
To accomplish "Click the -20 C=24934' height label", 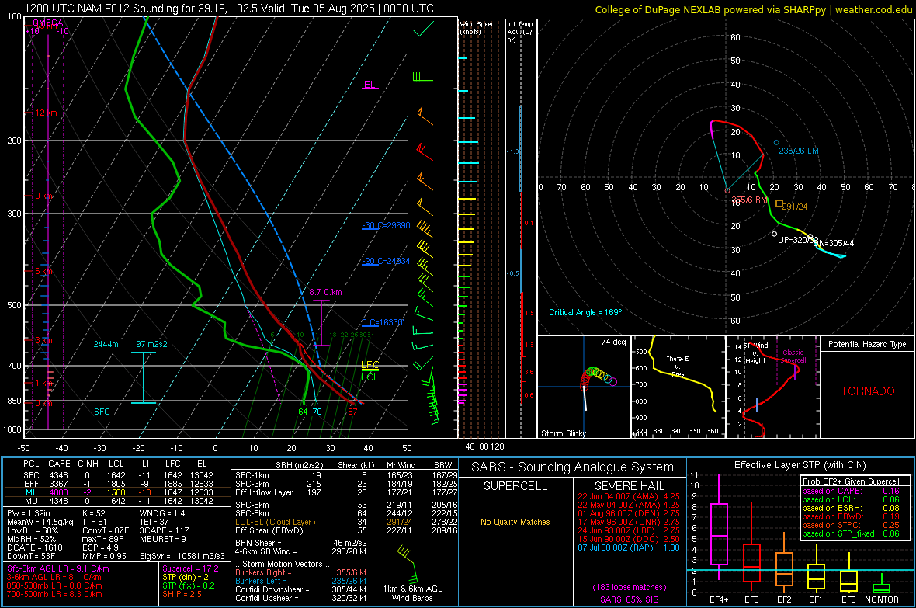I will point(387,262).
